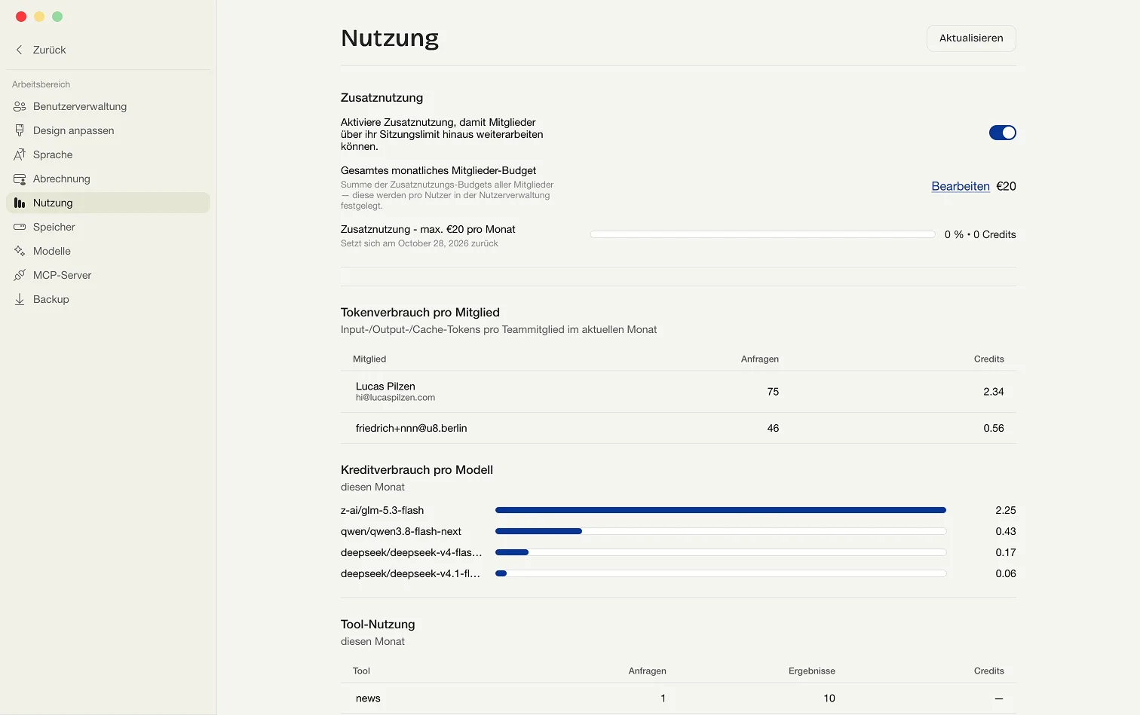Click the deepseek/deepseek-v4.1-fl… model label
1140x715 pixels.
pyautogui.click(x=410, y=573)
